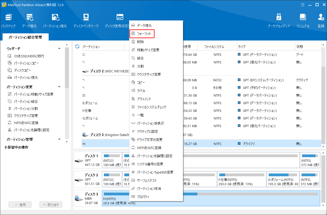Choose ラベル in the context menu
327x215 pixels.
pyautogui.click(x=156, y=91)
